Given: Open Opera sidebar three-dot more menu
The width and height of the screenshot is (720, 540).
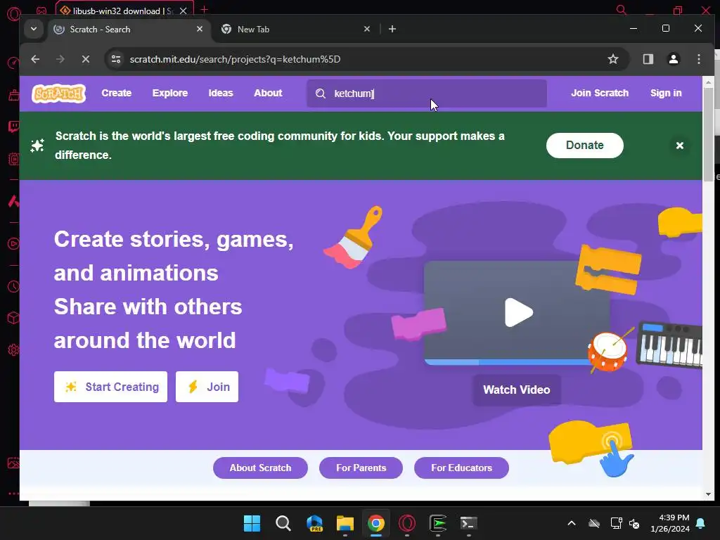Looking at the screenshot, I should pyautogui.click(x=13, y=494).
